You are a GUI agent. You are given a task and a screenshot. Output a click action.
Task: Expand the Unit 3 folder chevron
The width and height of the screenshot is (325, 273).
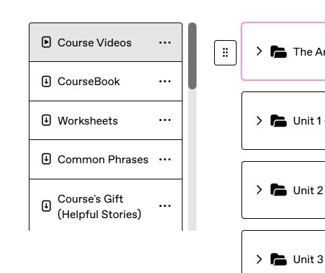pyautogui.click(x=259, y=259)
